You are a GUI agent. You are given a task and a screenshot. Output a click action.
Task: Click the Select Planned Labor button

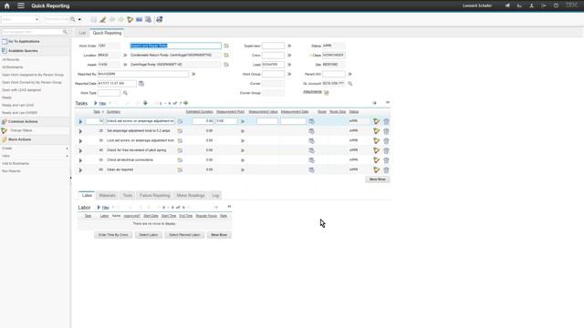184,235
